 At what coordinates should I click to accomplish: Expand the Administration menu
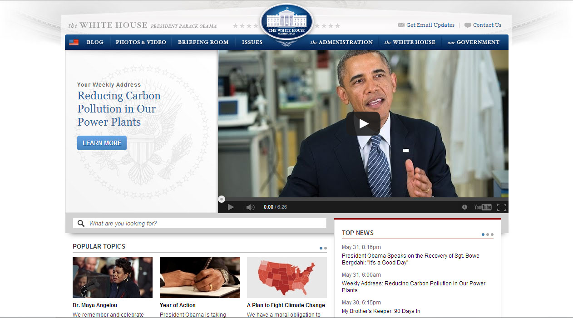click(x=341, y=42)
